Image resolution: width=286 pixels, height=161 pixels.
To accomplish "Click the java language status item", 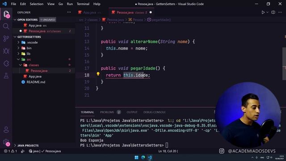I will click(x=34, y=151).
